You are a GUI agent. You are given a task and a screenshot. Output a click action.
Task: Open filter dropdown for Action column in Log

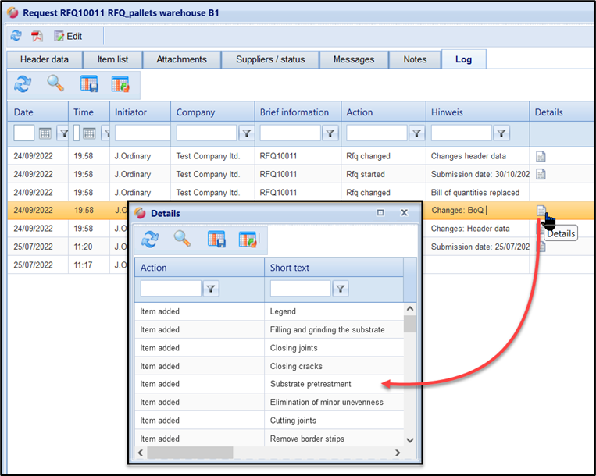click(x=416, y=133)
